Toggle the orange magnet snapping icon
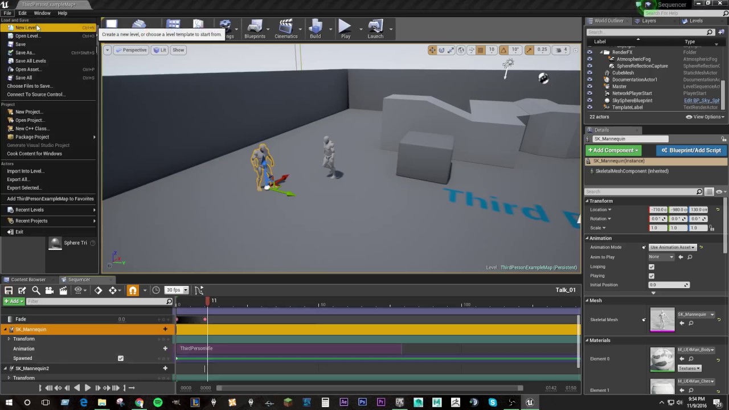This screenshot has width=729, height=410. pyautogui.click(x=133, y=290)
